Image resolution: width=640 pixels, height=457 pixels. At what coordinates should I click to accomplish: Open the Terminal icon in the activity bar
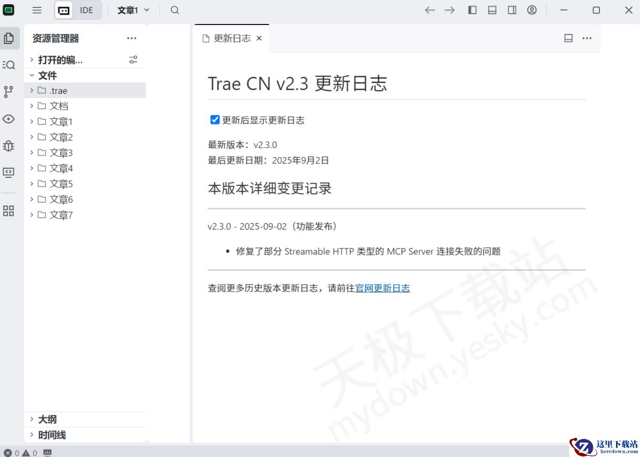[x=9, y=172]
